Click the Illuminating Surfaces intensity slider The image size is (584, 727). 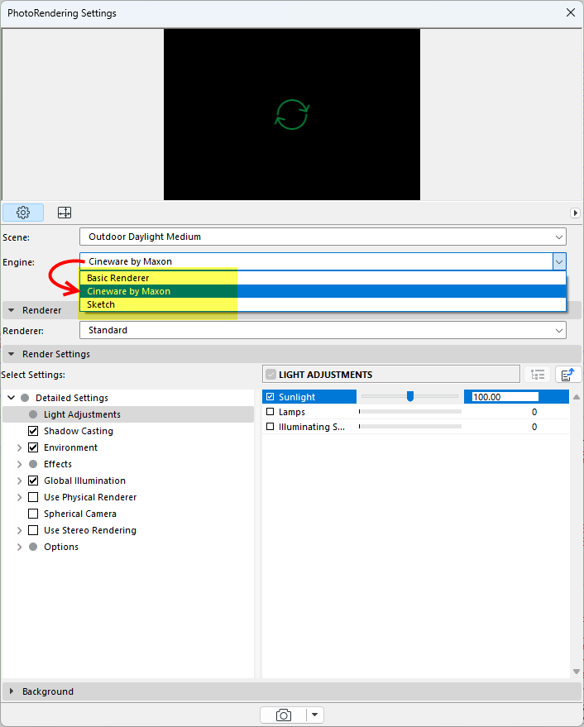[x=410, y=427]
